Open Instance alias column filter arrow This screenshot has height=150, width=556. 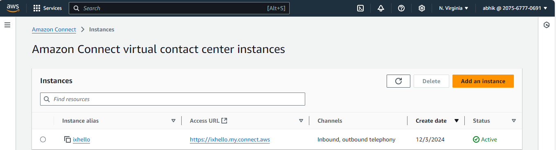point(173,121)
